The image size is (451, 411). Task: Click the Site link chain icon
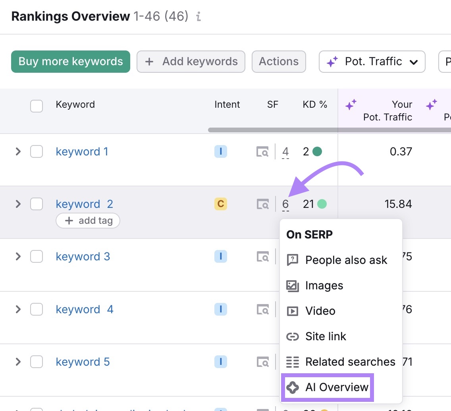(x=293, y=336)
